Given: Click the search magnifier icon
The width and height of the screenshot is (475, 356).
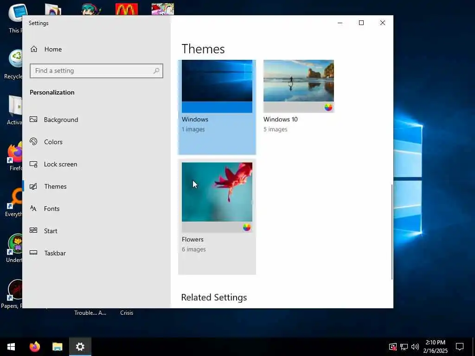Looking at the screenshot, I should [156, 71].
